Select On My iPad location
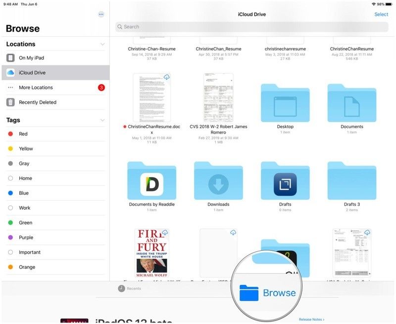Image resolution: width=396 pixels, height=324 pixels. click(x=31, y=58)
